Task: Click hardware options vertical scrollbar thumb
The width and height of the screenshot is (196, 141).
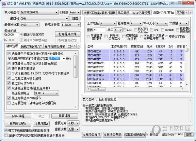Action: click(x=75, y=67)
